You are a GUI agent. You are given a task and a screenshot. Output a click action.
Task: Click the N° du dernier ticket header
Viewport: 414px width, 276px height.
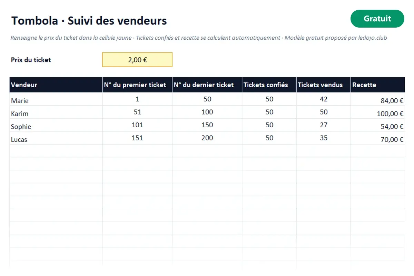pos(207,85)
